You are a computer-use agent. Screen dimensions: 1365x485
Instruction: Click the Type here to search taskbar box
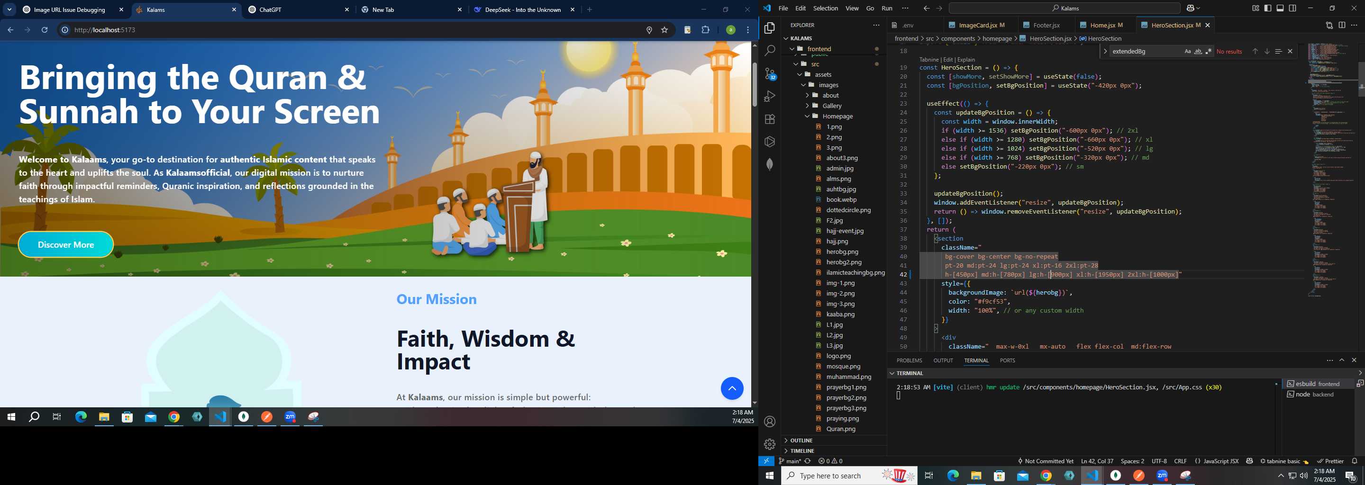pos(849,476)
